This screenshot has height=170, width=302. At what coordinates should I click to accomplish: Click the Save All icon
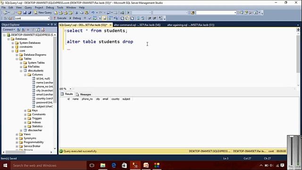coord(30,13)
